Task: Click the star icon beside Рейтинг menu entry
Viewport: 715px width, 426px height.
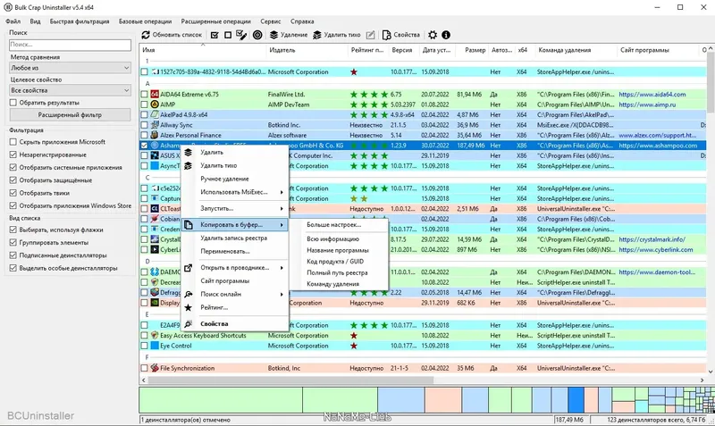Action: (x=188, y=307)
